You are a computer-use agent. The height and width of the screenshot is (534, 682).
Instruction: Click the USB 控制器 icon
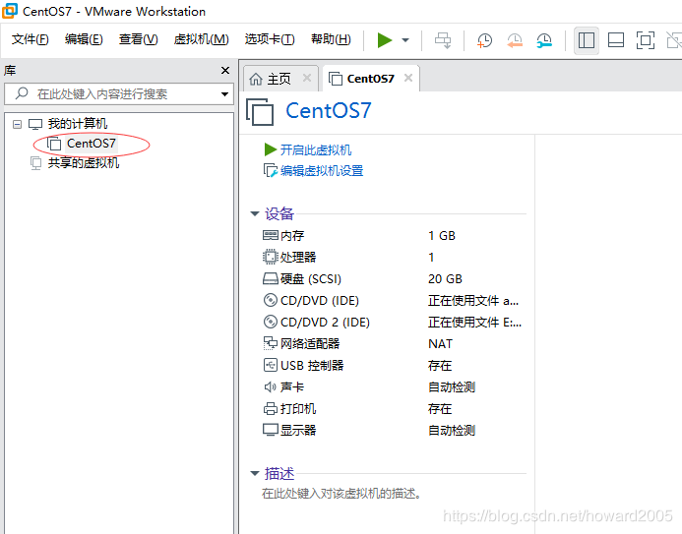tap(270, 365)
